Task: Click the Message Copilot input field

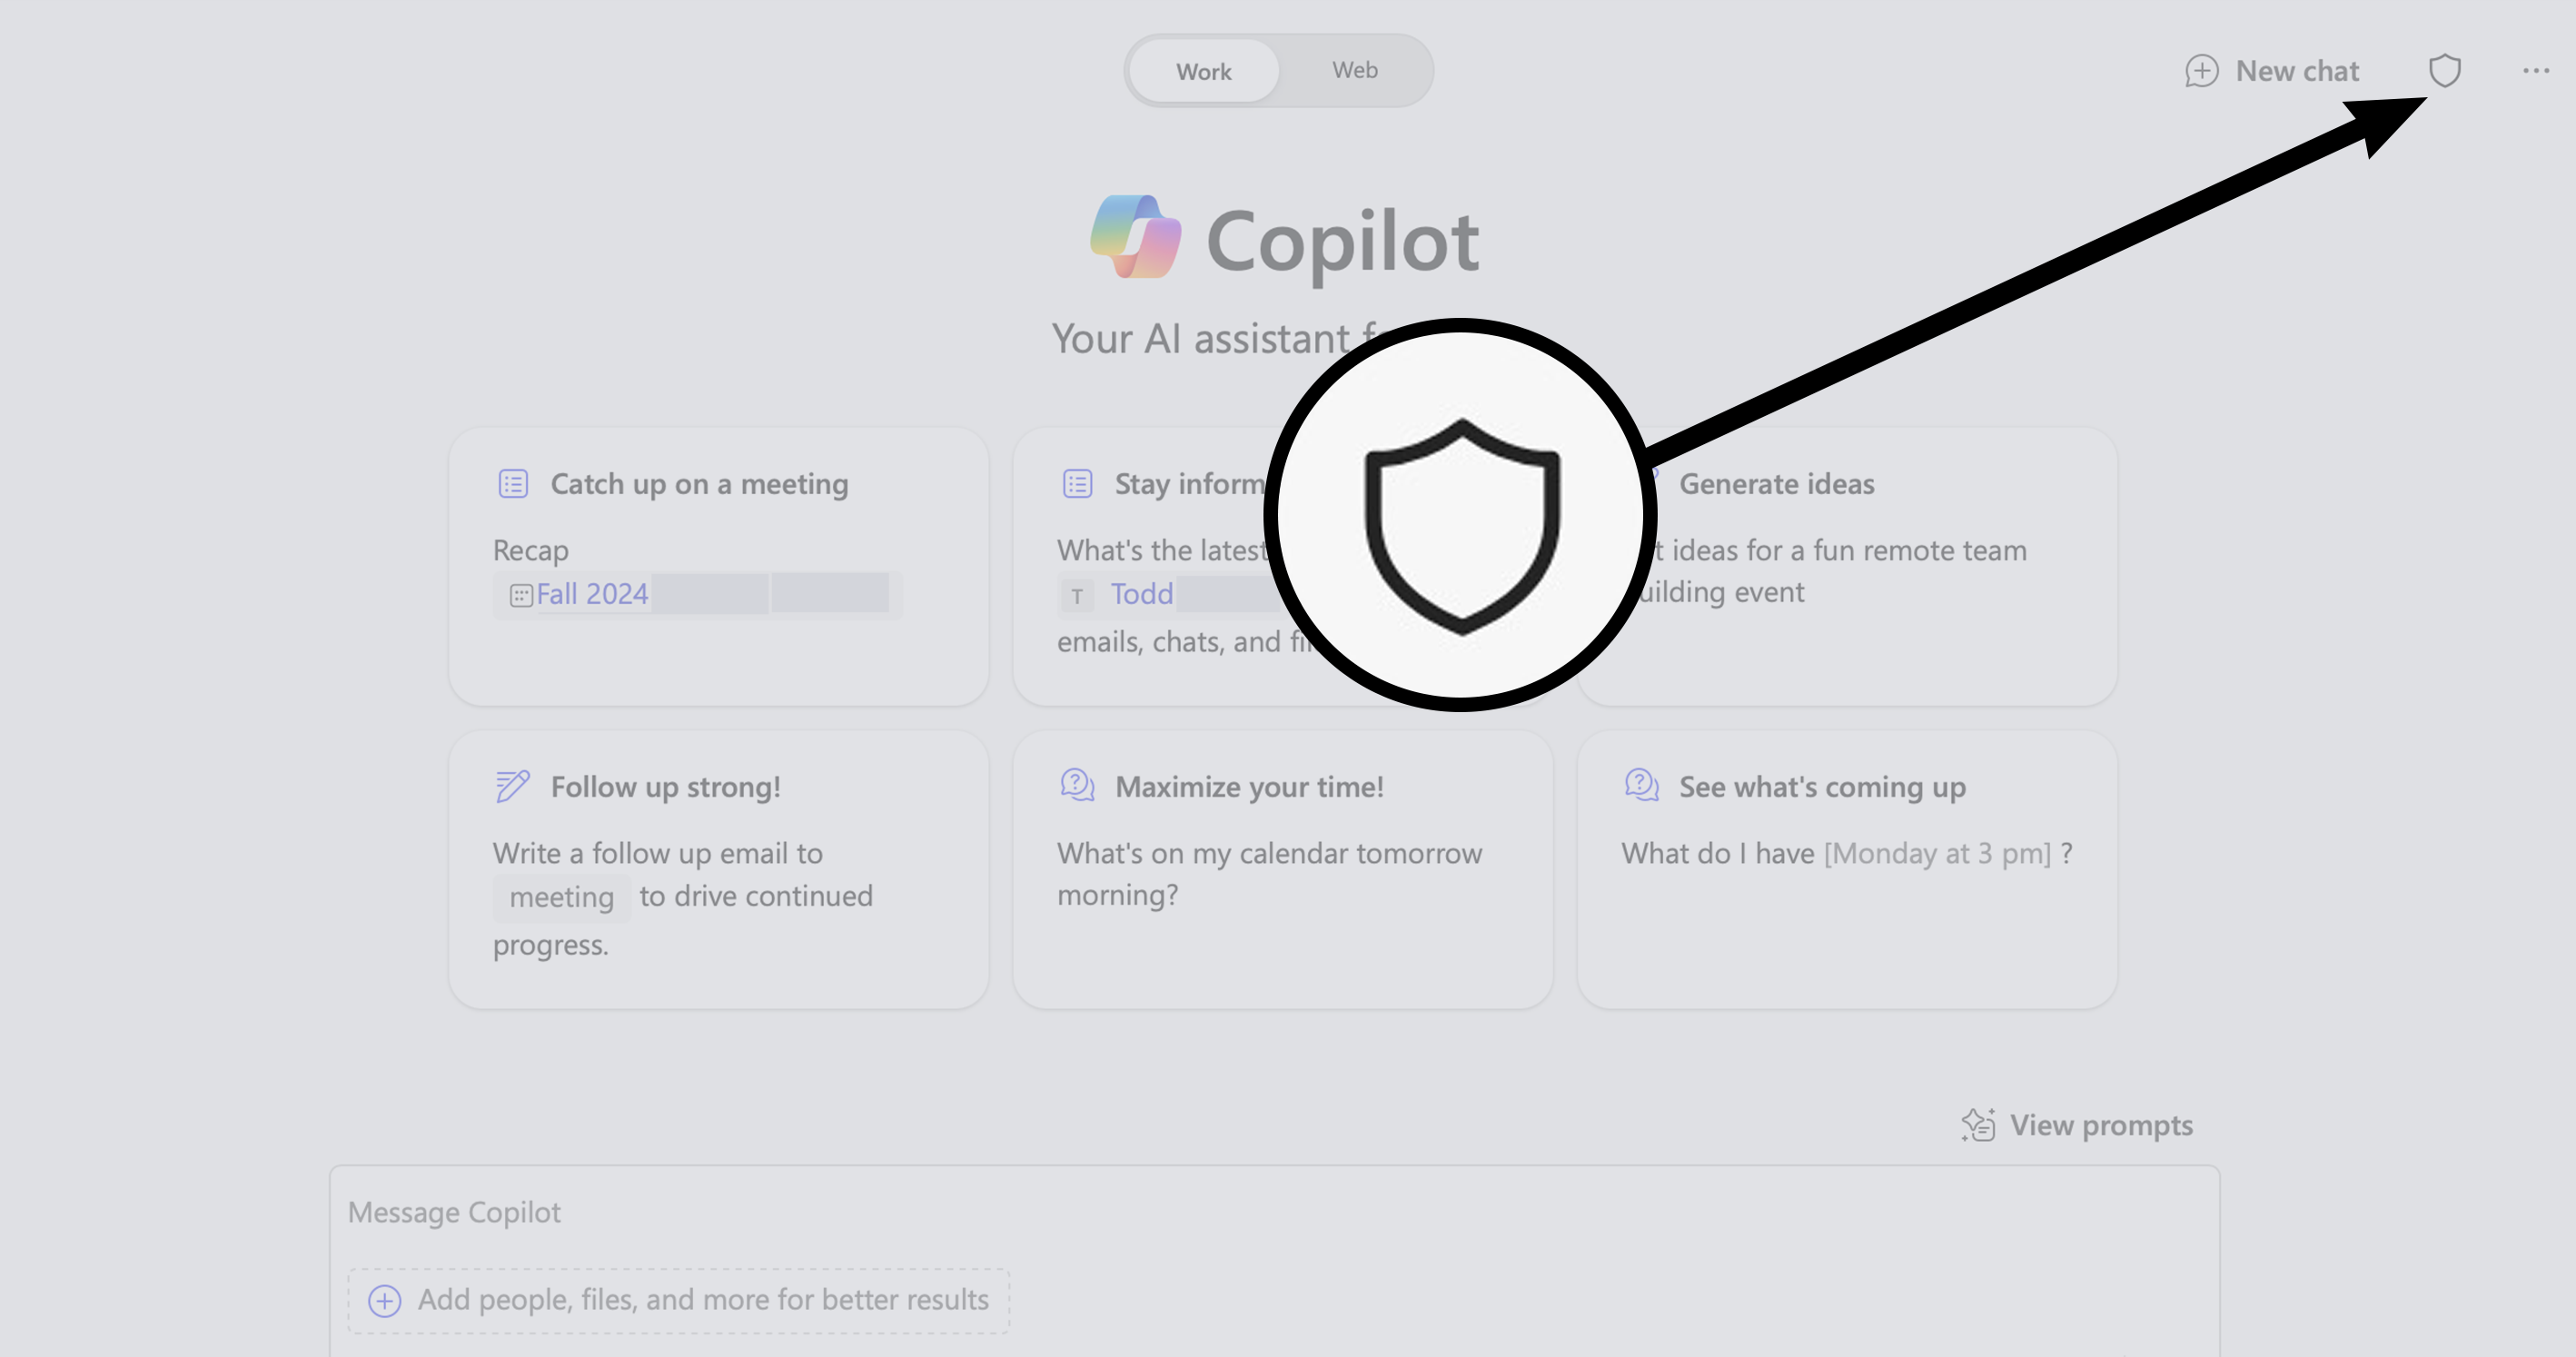Action: click(x=1278, y=1213)
